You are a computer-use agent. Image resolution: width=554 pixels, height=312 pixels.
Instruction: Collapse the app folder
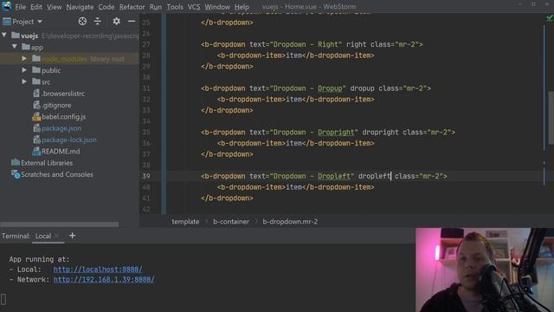(x=15, y=47)
